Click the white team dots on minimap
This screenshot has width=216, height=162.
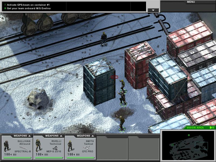click(x=202, y=147)
